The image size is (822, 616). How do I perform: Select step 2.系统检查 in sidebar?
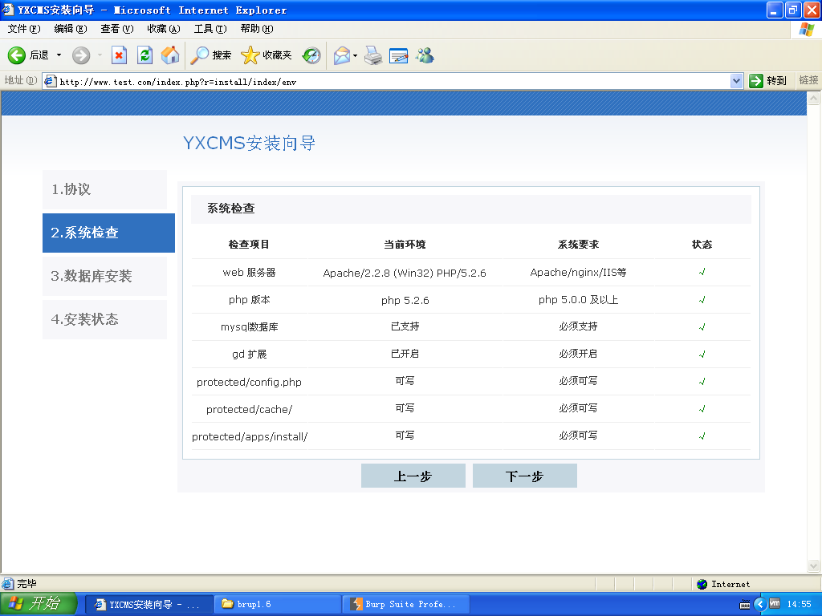(x=108, y=233)
